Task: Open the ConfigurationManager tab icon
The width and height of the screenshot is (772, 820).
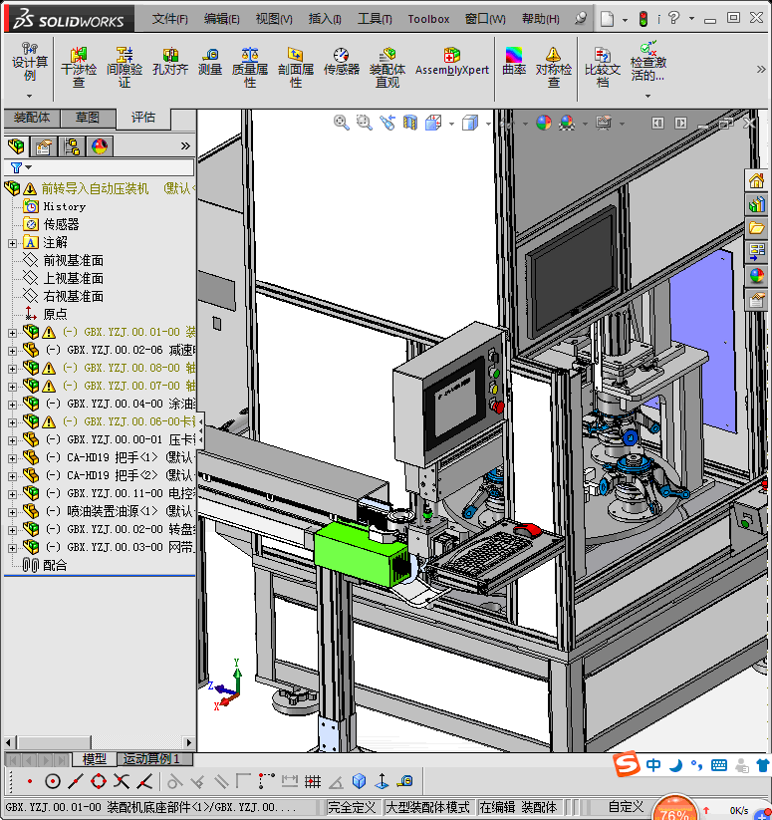Action: click(x=72, y=146)
